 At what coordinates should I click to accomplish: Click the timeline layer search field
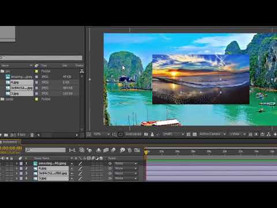click(x=46, y=150)
